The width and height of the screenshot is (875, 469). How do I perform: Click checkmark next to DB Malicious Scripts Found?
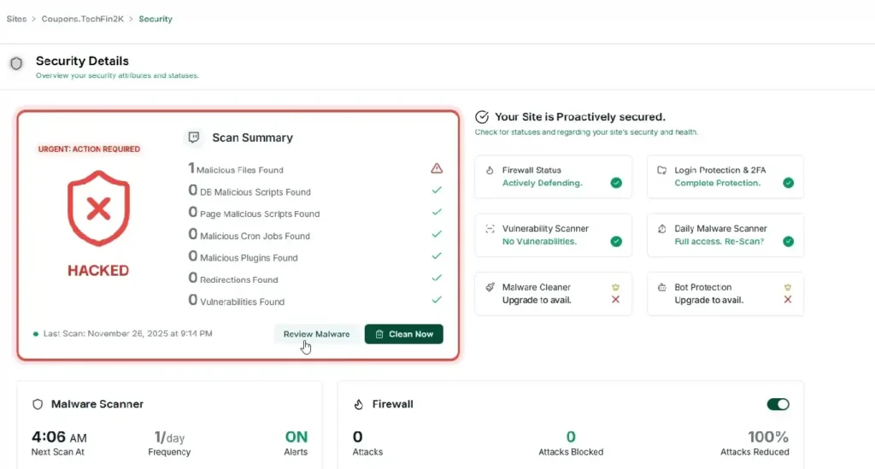(x=437, y=191)
